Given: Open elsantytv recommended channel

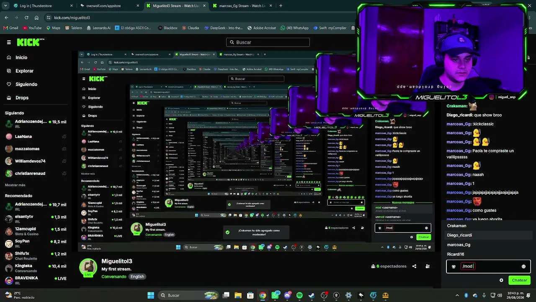Looking at the screenshot, I should click(x=36, y=219).
